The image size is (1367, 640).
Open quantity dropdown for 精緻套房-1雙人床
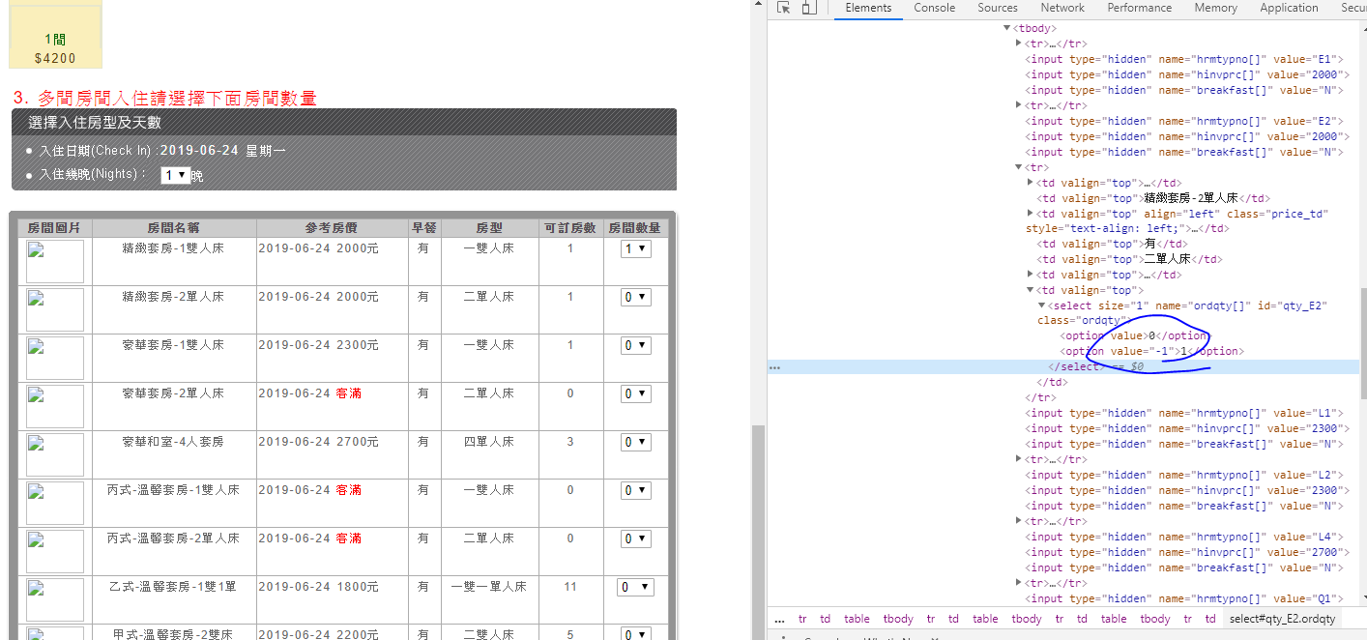click(x=635, y=248)
